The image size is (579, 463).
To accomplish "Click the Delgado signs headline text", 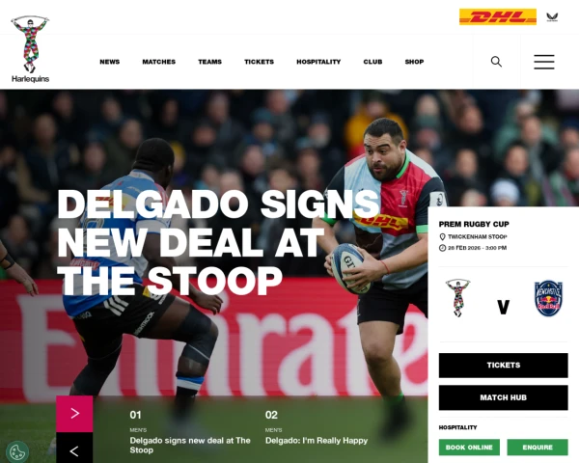I will tap(218, 242).
